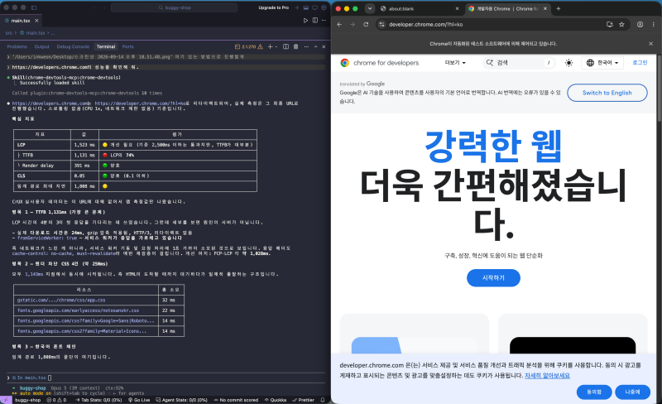662x404 pixels.
Task: Open the new terminal launch profile dropdown
Action: coord(276,47)
